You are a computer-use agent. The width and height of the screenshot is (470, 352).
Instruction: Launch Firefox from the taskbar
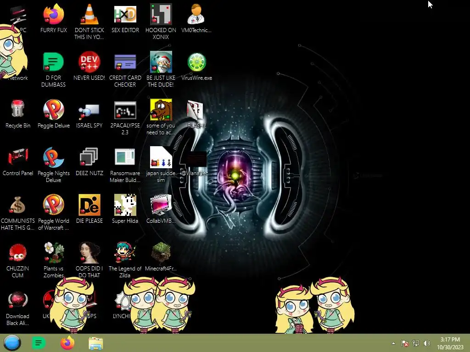[67, 343]
